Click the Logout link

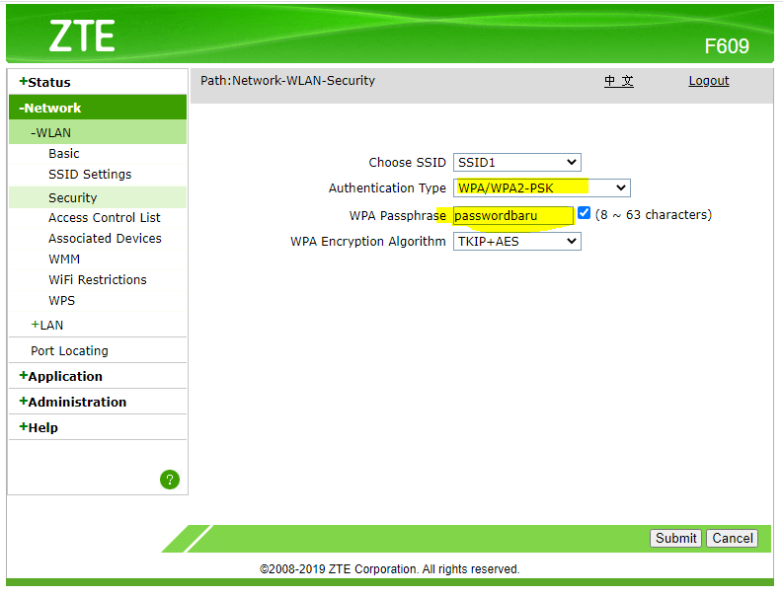click(709, 81)
